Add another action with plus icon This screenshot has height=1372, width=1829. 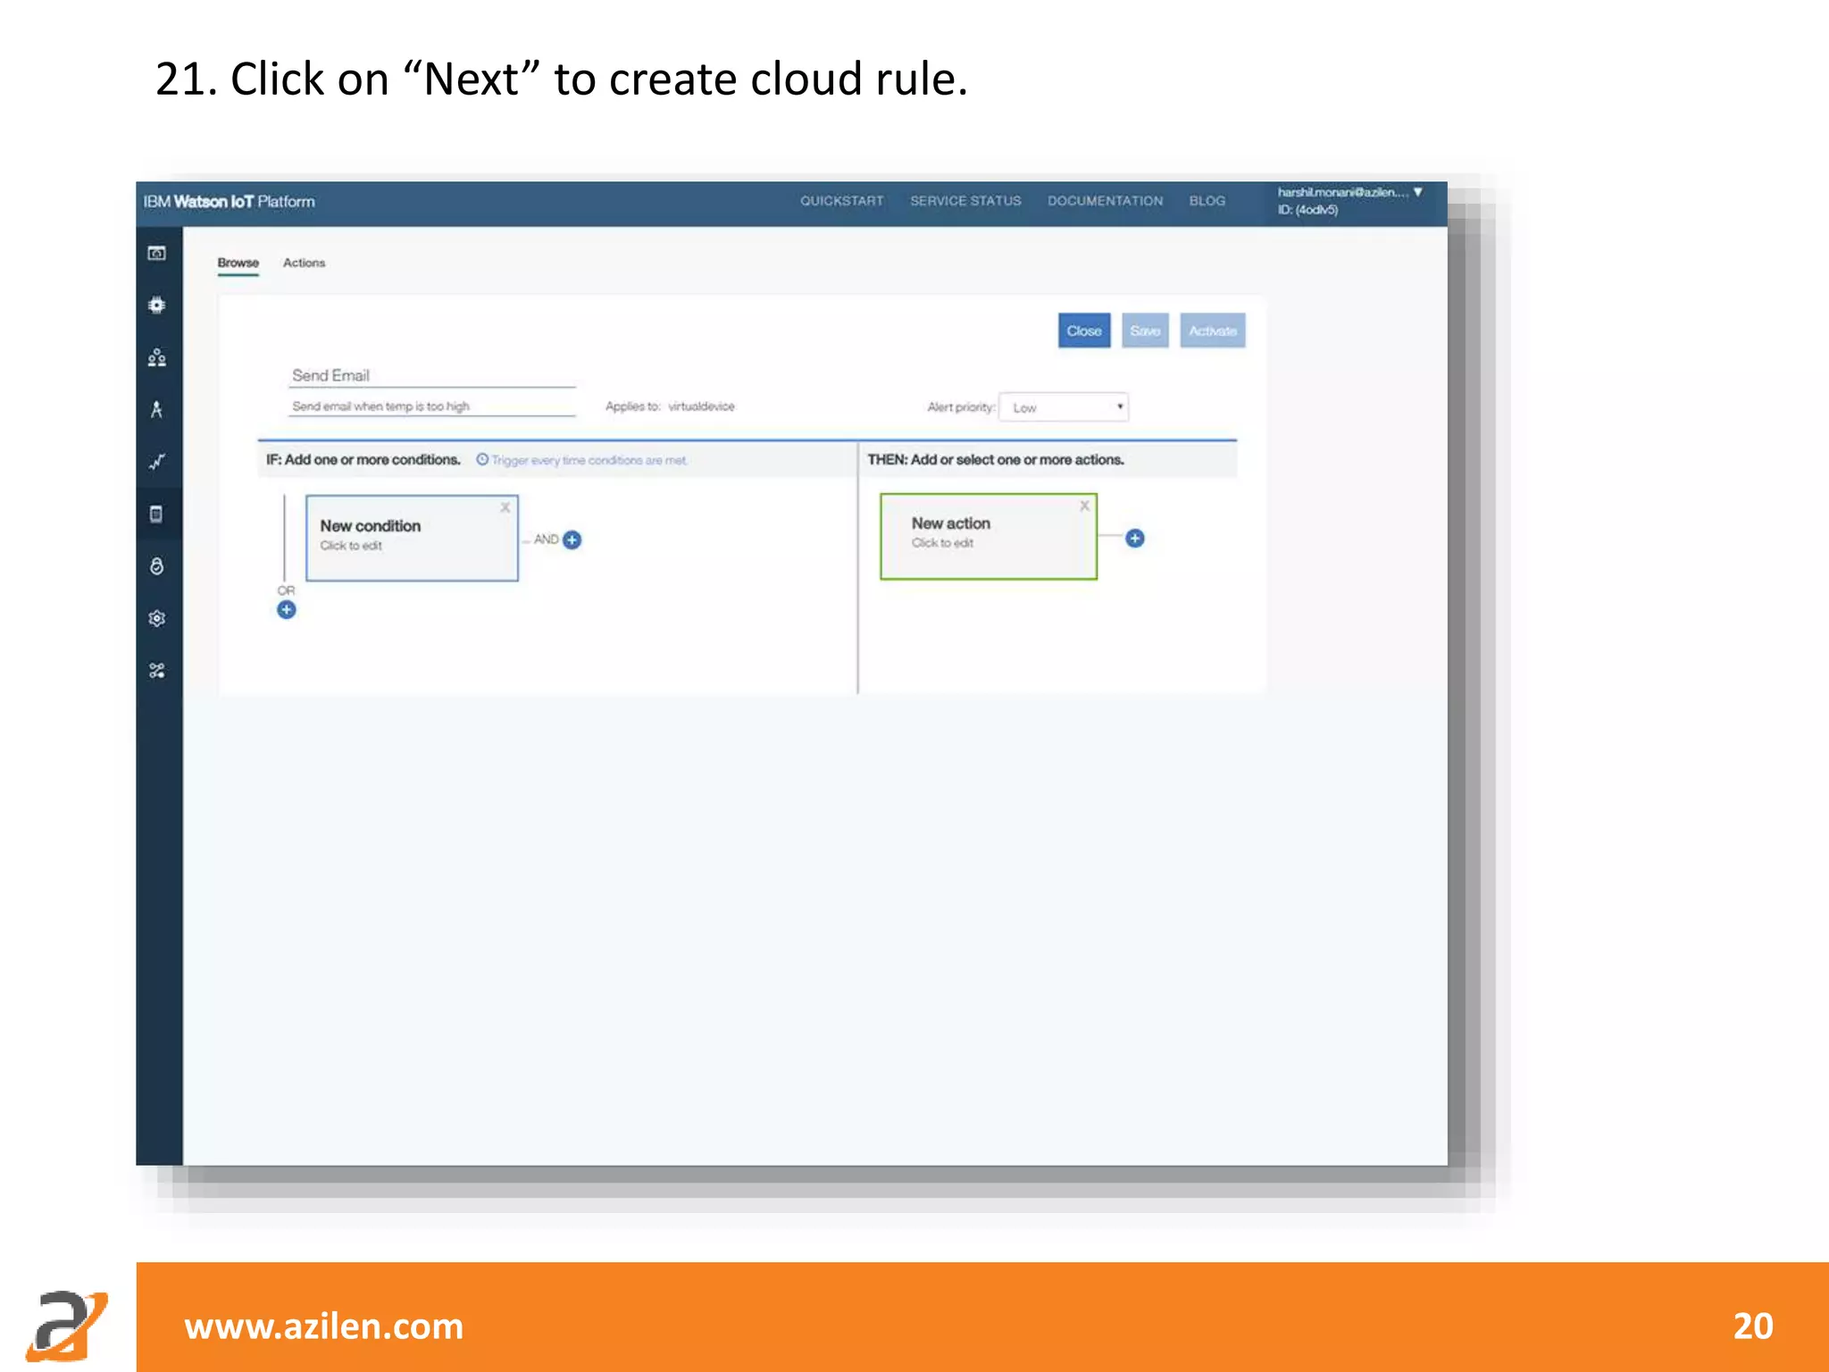pos(1134,538)
